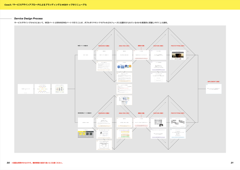Open the WEB PROTOTYPING website screenshot slide
The height and width of the screenshot is (170, 240).
(x=178, y=55)
